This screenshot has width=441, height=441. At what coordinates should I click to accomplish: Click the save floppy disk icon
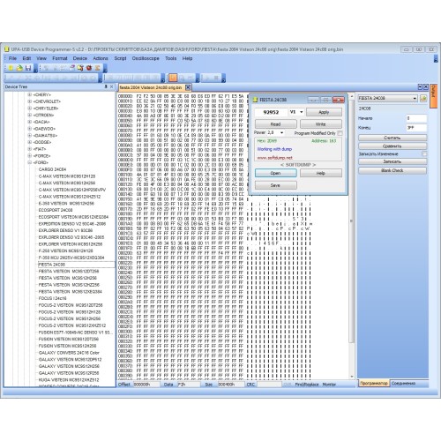coord(28,68)
